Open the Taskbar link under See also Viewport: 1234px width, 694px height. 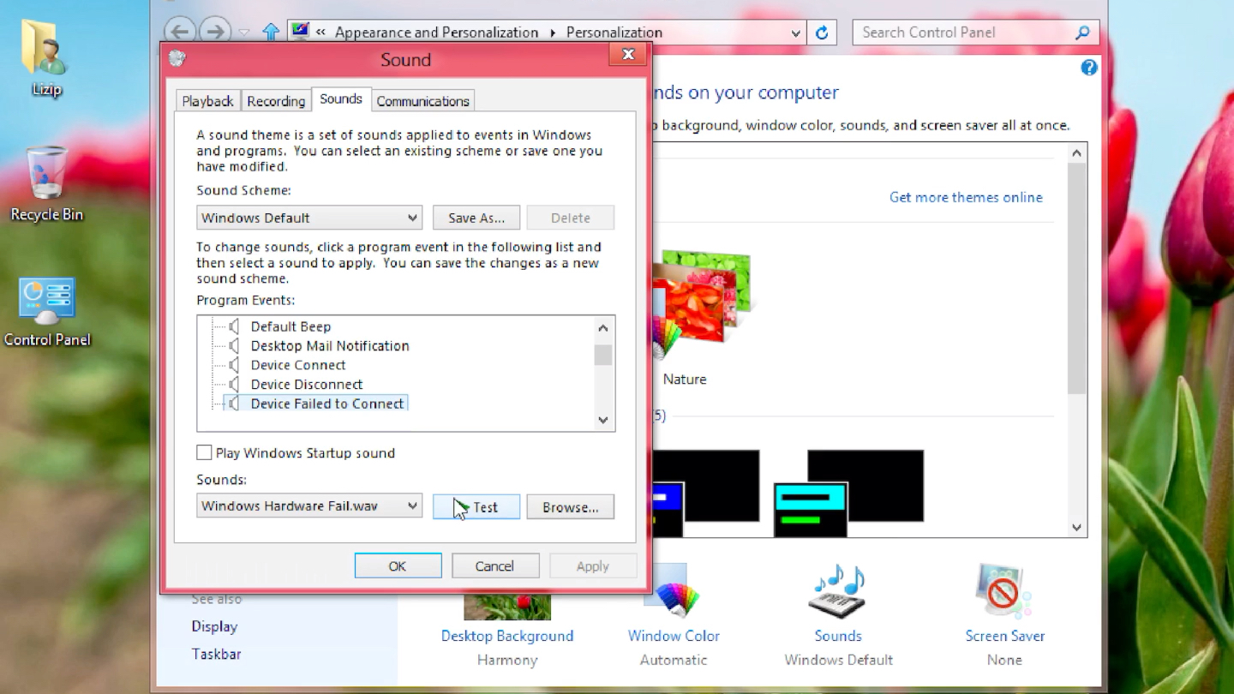coord(216,654)
